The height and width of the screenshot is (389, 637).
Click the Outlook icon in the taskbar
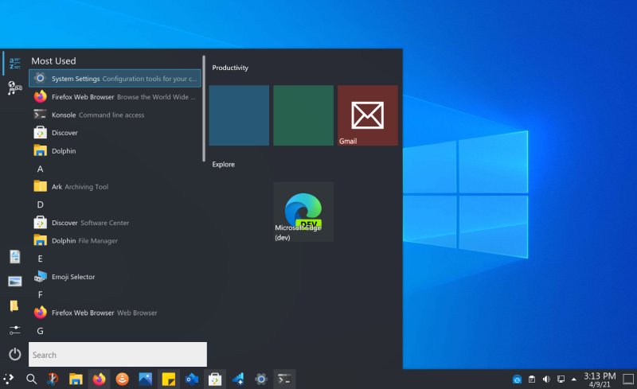pos(191,379)
